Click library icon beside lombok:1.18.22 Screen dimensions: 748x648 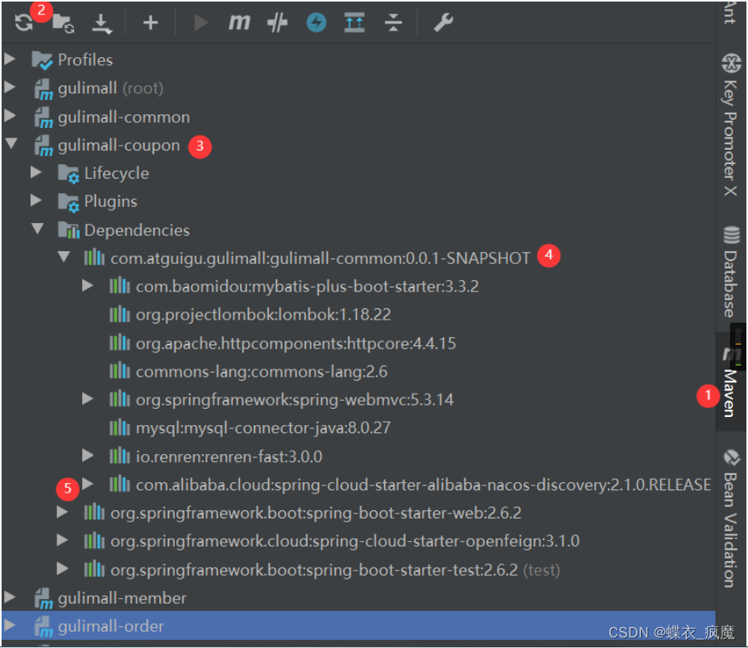tap(120, 314)
